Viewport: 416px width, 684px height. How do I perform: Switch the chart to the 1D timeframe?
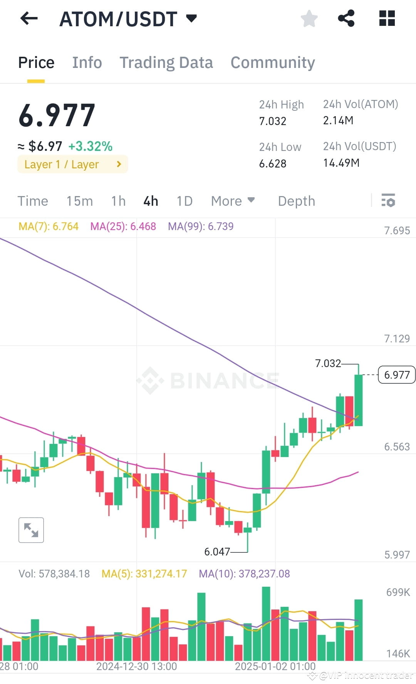tap(184, 201)
